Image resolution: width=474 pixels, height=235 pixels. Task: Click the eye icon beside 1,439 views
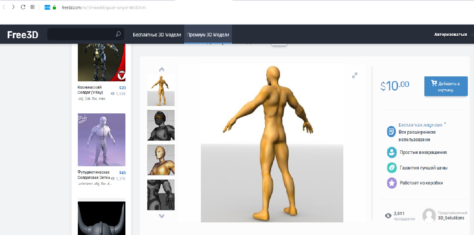[x=112, y=94]
